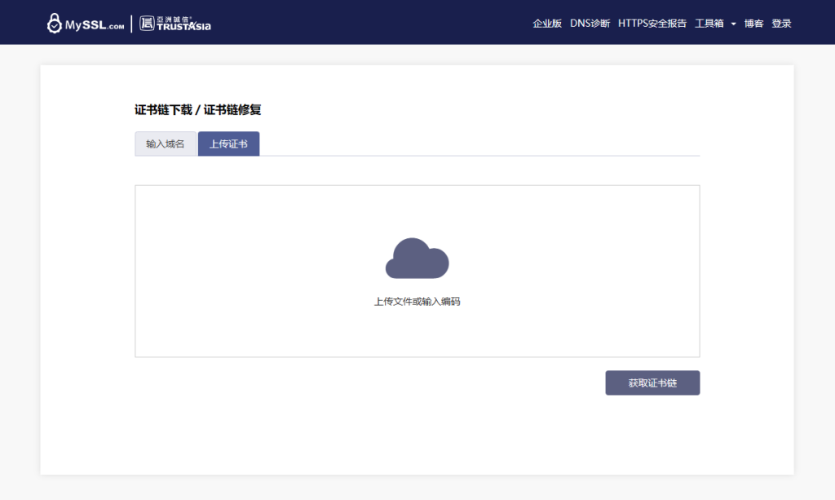
Task: Open the DNS诊断 page
Action: (x=590, y=24)
